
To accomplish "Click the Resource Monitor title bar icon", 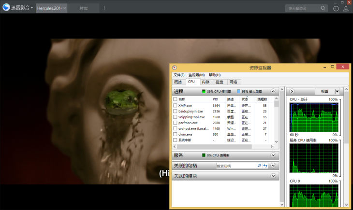I will pos(175,68).
